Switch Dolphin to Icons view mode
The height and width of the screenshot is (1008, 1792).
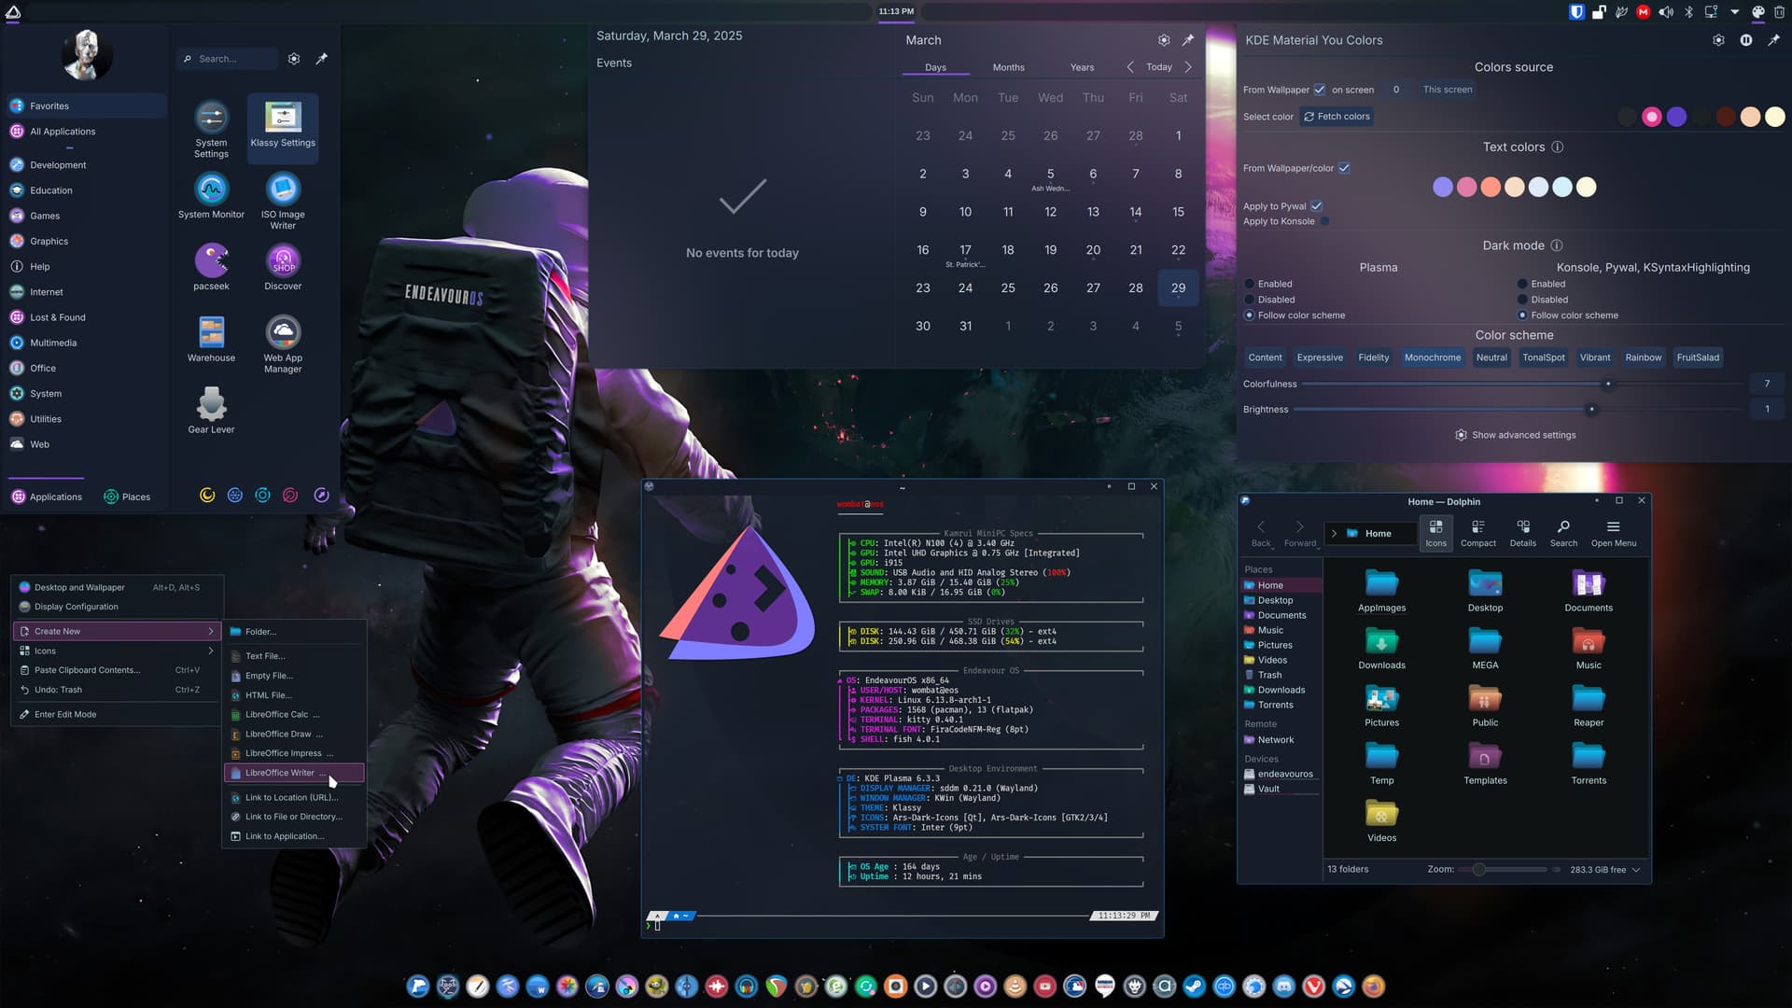pyautogui.click(x=1435, y=533)
